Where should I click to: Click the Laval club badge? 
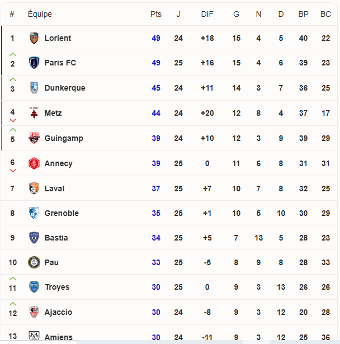[x=34, y=189]
